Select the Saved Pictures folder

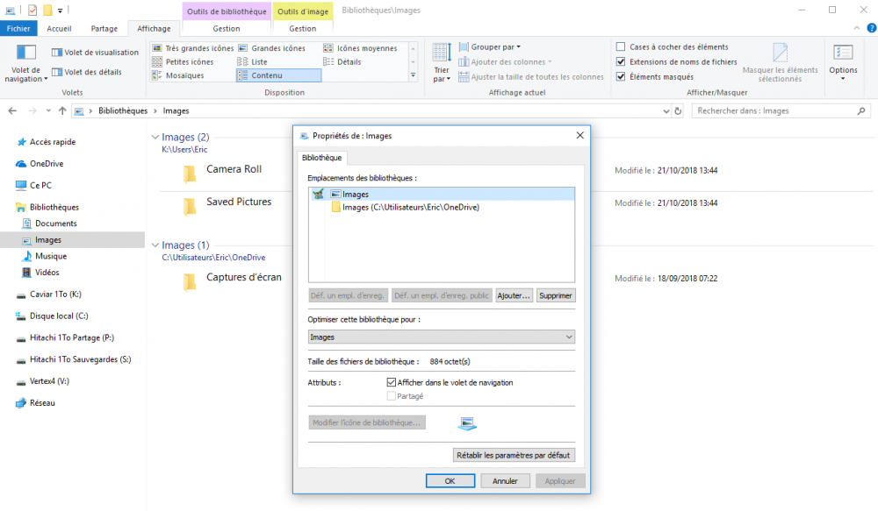(x=239, y=202)
